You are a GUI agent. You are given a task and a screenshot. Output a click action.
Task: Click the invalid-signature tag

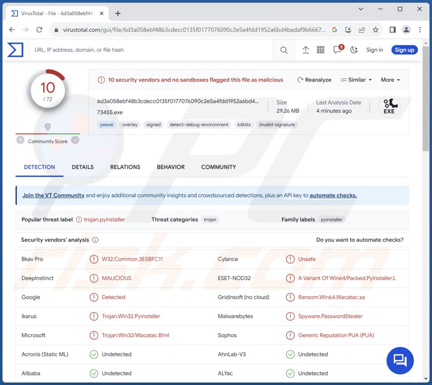click(277, 125)
